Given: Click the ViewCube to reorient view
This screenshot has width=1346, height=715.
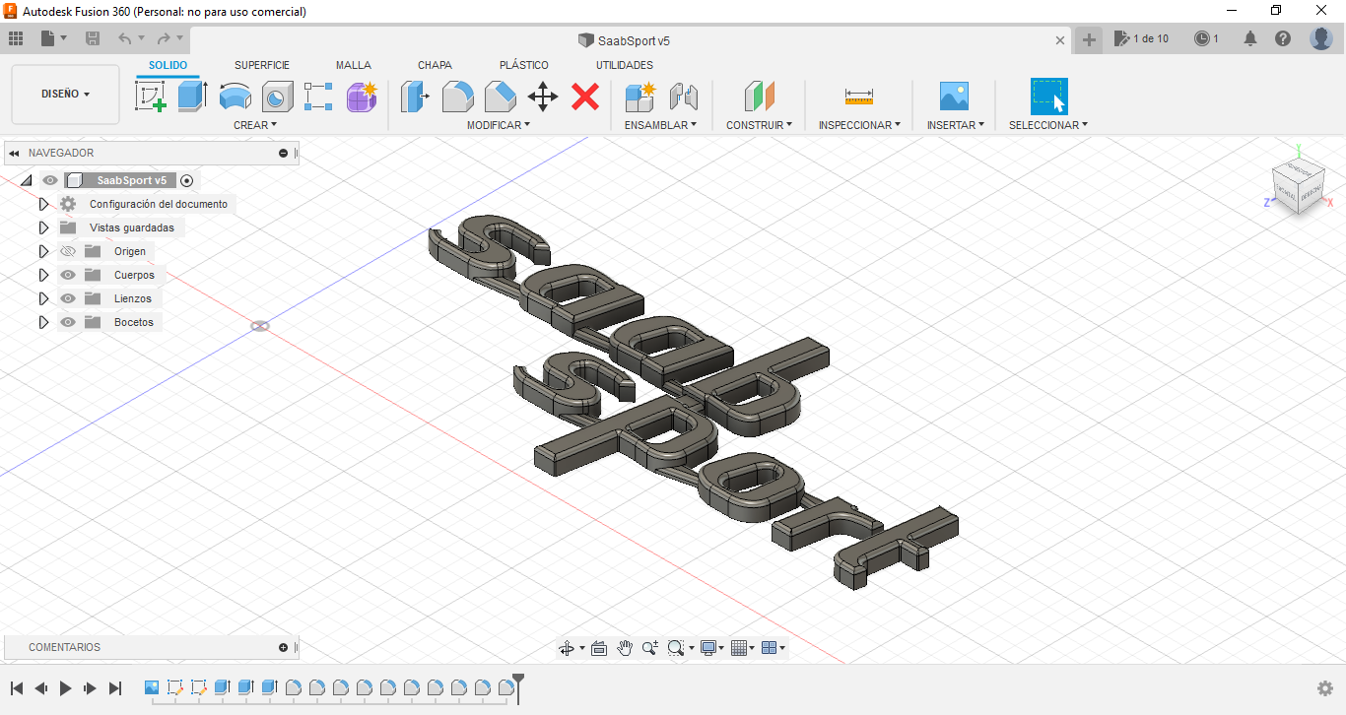Looking at the screenshot, I should 1298,184.
